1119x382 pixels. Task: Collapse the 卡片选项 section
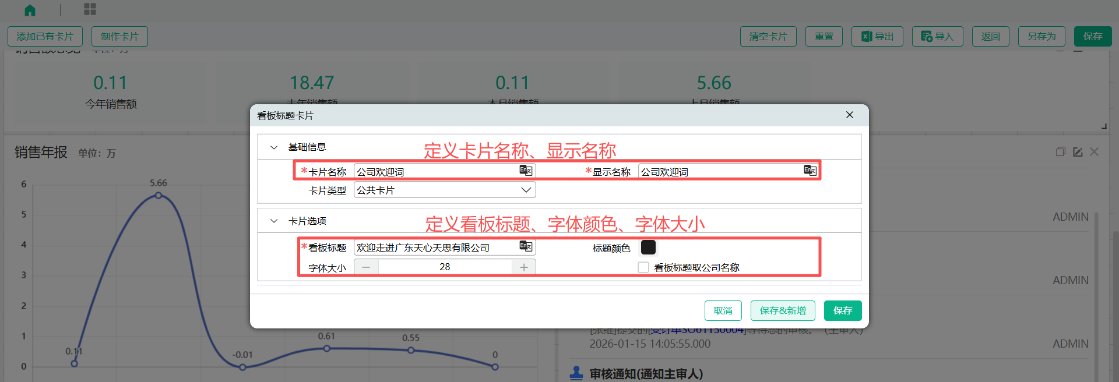pyautogui.click(x=274, y=221)
